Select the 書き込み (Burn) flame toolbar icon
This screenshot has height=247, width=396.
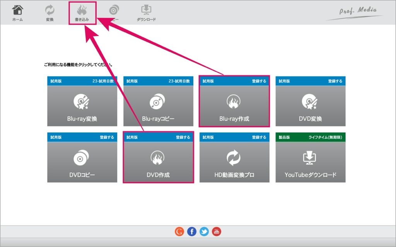pyautogui.click(x=82, y=13)
